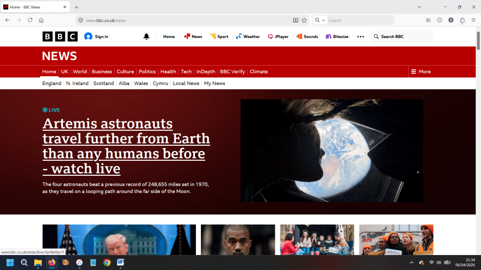
Task: Switch to the BBC Verify section
Action: 233,72
